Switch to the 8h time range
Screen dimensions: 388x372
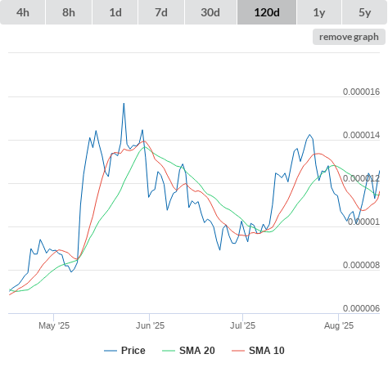point(69,12)
